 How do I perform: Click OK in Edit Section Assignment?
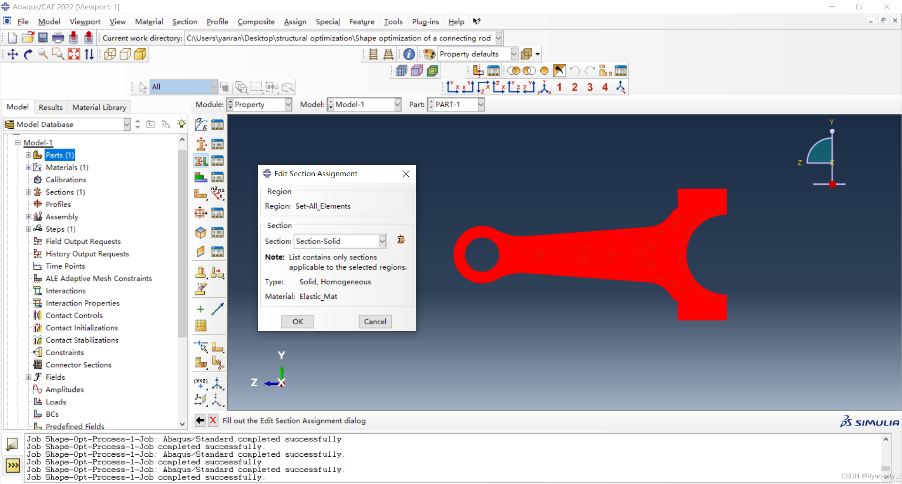click(298, 321)
